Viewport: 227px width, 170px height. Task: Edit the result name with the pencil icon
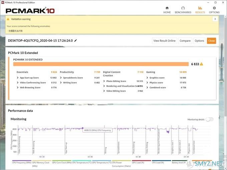tap(75, 40)
